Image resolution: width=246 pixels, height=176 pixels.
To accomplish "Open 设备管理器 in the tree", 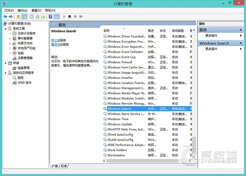I will point(25,58).
